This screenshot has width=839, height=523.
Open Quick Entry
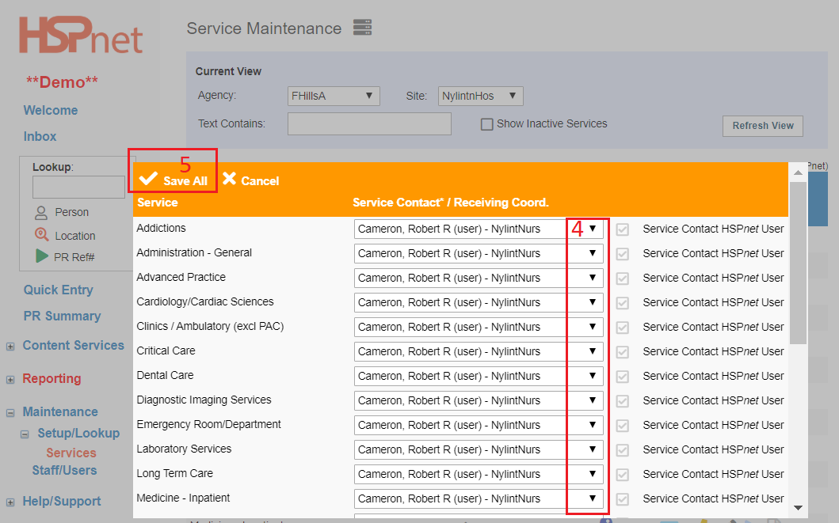pos(59,290)
